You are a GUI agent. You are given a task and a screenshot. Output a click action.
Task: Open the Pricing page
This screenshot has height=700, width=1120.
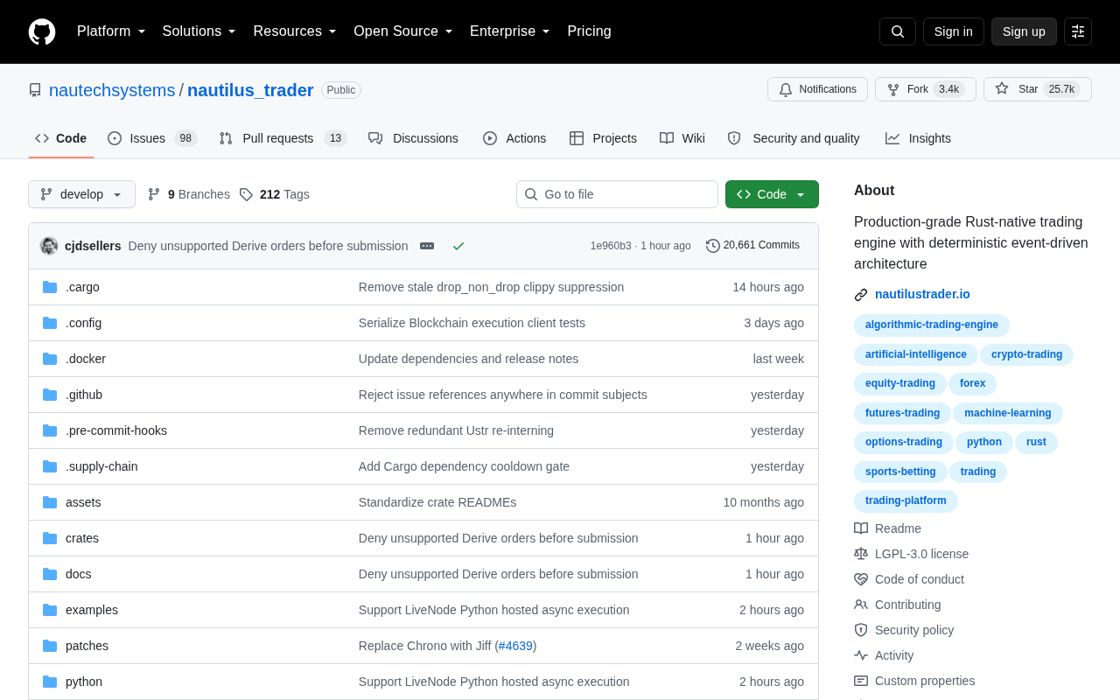pos(589,31)
